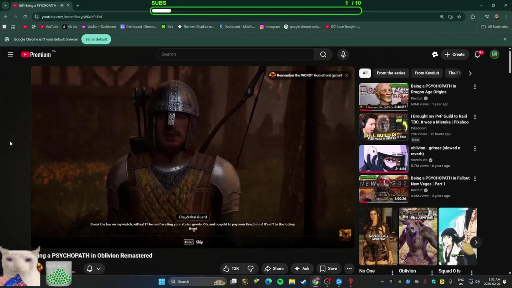Open Steam from the taskbar

click(x=304, y=282)
